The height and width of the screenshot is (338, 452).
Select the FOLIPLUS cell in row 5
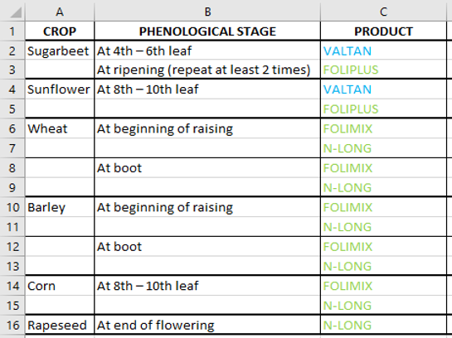click(x=383, y=109)
